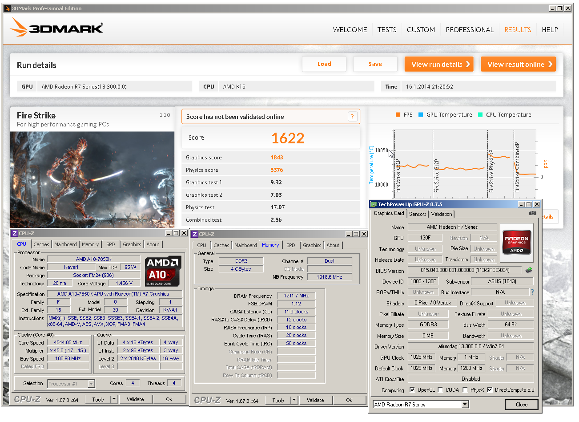
Task: Click the DRAM Frequency 1211.7 MHz value
Action: 296,296
